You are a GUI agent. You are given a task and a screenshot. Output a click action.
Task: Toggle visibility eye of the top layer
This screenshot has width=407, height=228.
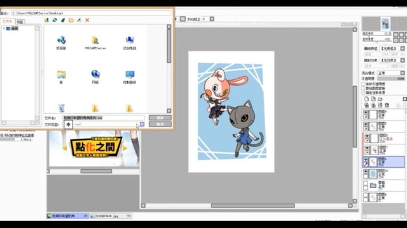click(366, 113)
